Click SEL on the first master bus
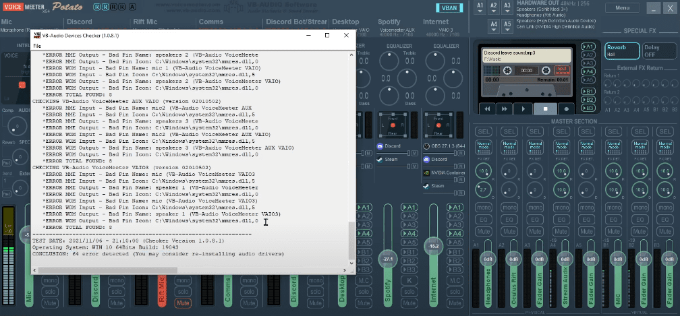680x316 pixels. [484, 131]
